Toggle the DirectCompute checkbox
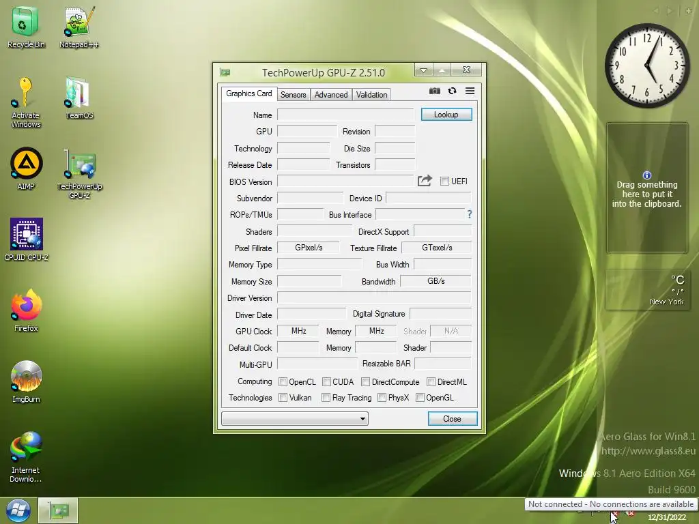 366,381
